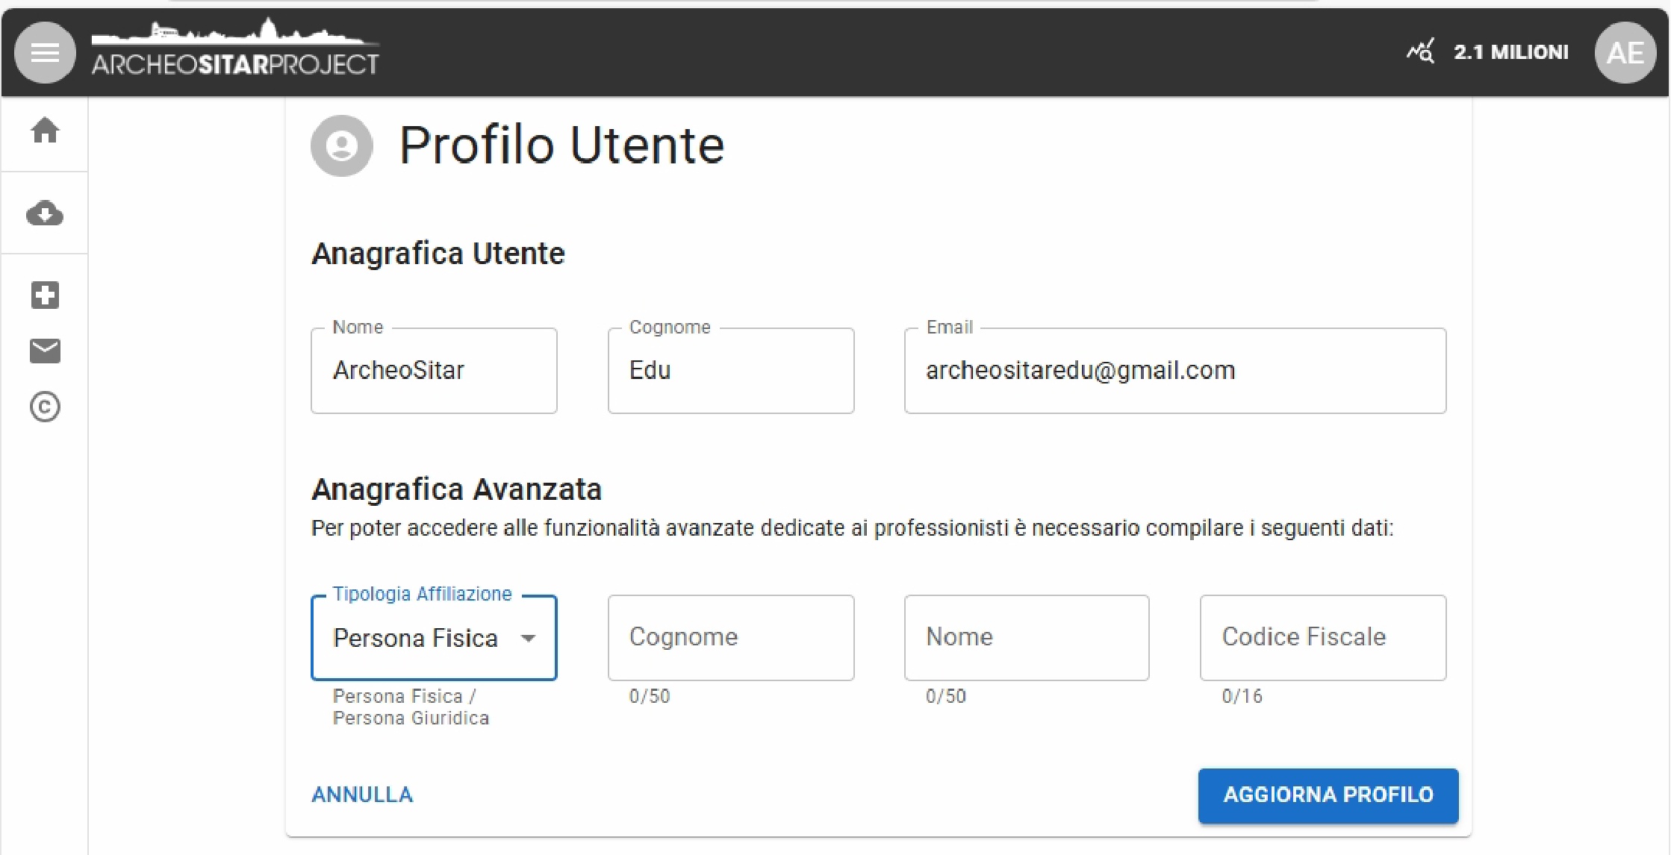The width and height of the screenshot is (1671, 855).
Task: Click the ArcheoSitar Project logo
Action: tap(235, 51)
